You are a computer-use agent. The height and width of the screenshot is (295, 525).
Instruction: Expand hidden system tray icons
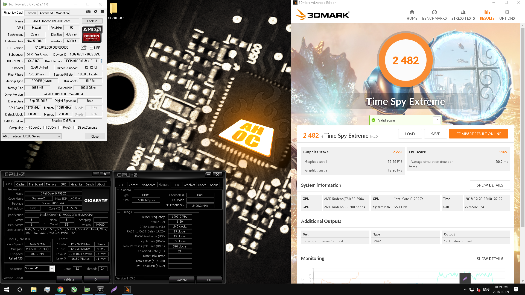click(x=465, y=290)
